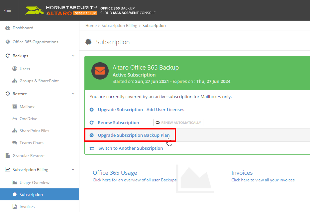Click Upgrade Subscription Backup Plan link
The width and height of the screenshot is (310, 212).
(134, 135)
